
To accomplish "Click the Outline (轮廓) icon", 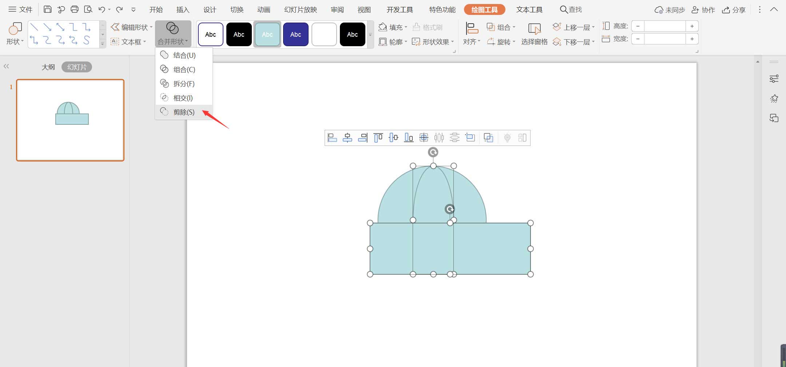I will [392, 41].
